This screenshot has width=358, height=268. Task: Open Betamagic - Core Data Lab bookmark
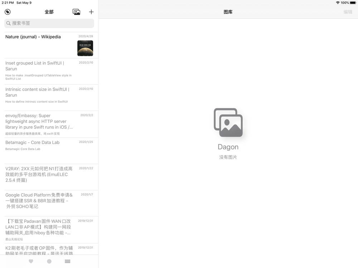pyautogui.click(x=49, y=151)
